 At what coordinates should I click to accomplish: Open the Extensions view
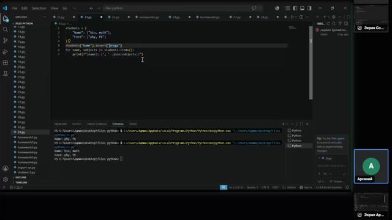coord(6,62)
